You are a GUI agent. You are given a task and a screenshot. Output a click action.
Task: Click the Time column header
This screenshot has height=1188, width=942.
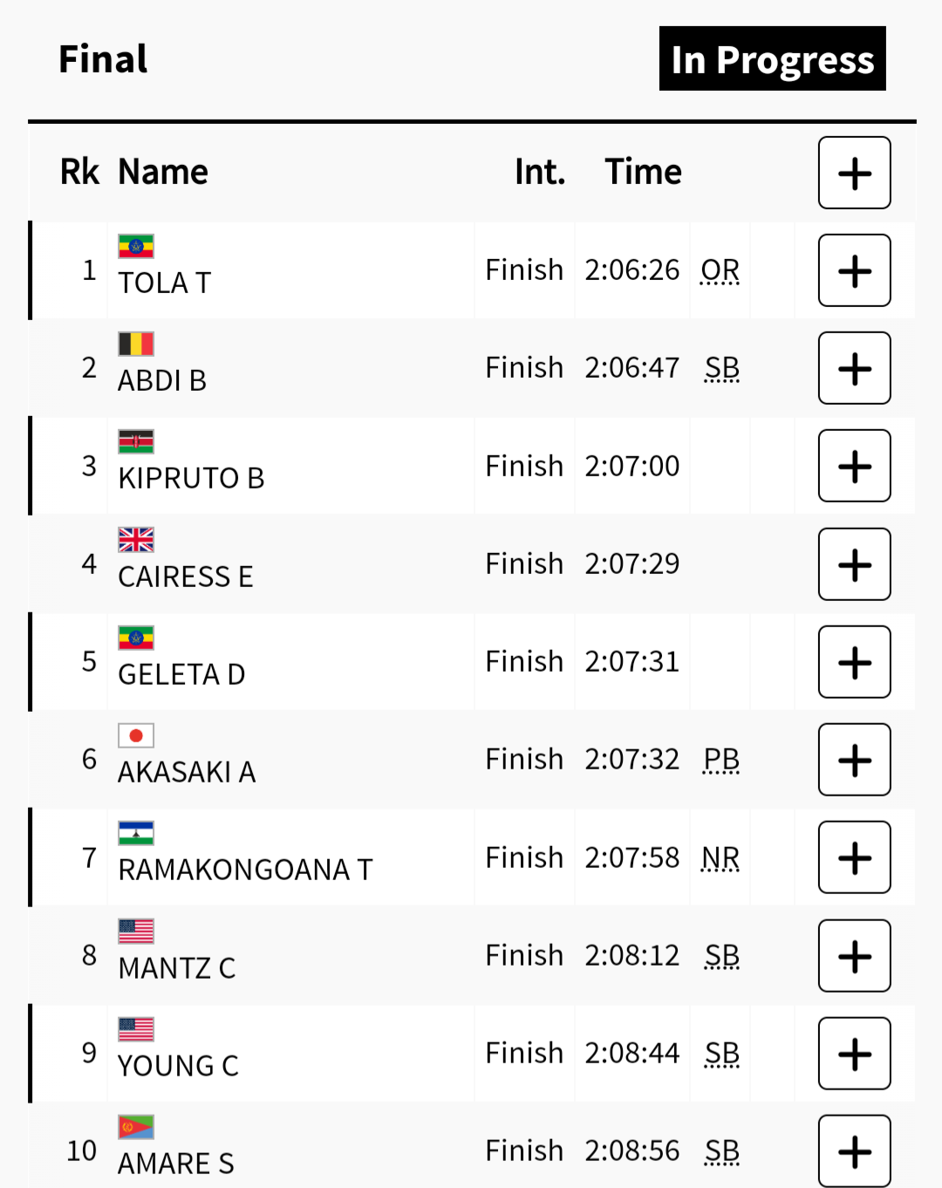coord(643,172)
